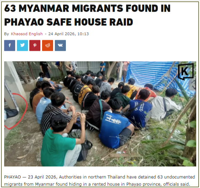Click the blue shirt with Burmese text
200x188 pixels.
(114, 129)
